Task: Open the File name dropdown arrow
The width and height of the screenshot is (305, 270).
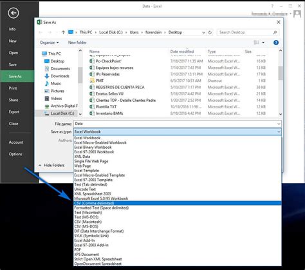Action: [279, 124]
